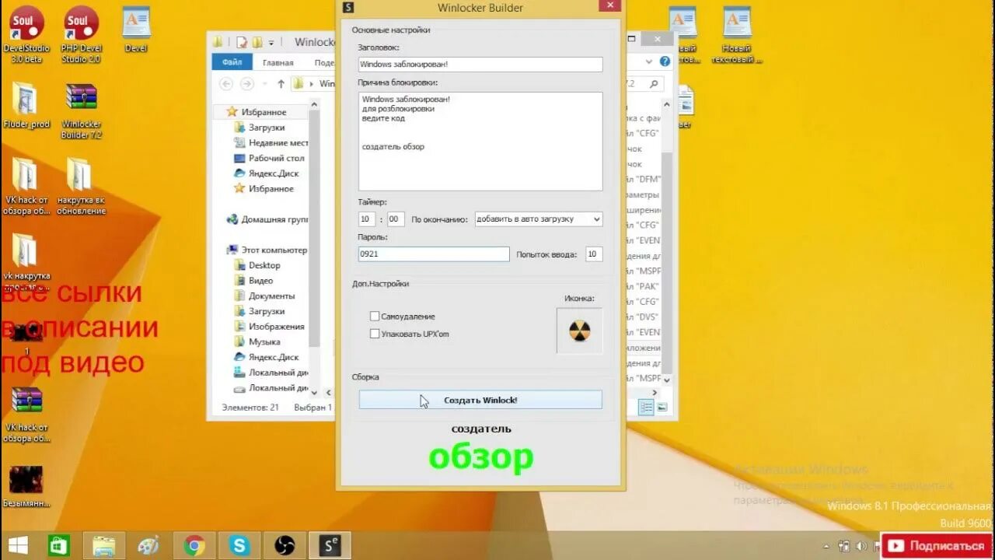Open the Windows Store taskbar icon
The width and height of the screenshot is (995, 560).
click(59, 545)
